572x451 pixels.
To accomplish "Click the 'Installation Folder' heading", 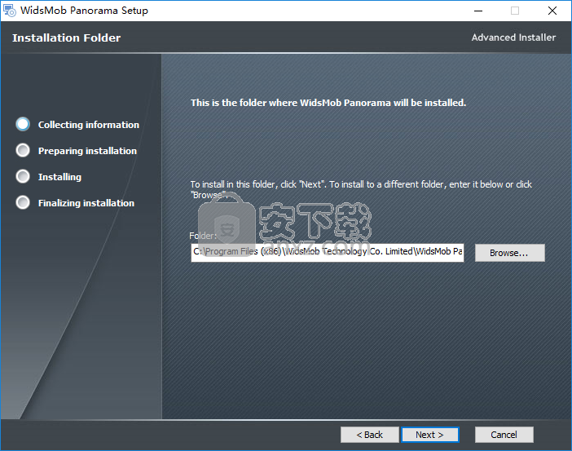I will (x=66, y=38).
